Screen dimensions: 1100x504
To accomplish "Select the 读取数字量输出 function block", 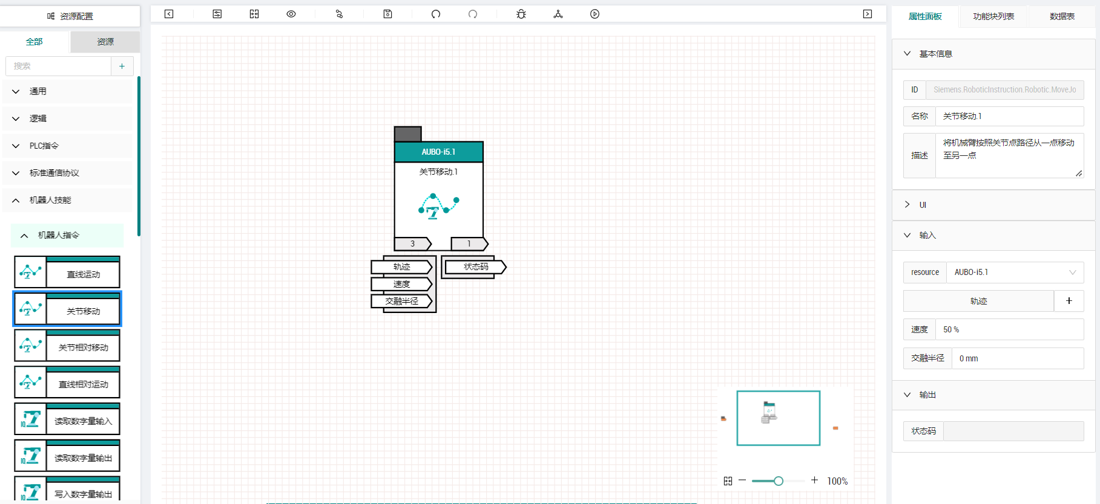I will (67, 456).
